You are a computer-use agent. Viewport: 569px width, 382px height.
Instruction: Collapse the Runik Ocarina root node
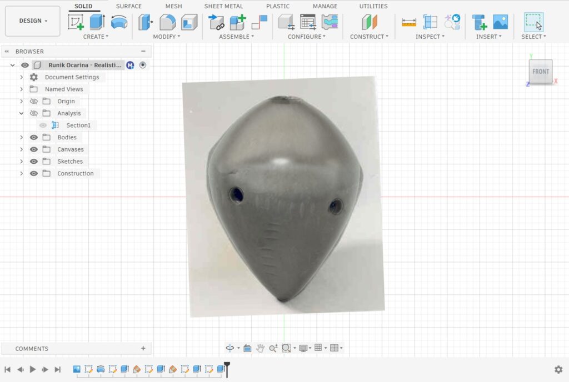click(x=12, y=65)
